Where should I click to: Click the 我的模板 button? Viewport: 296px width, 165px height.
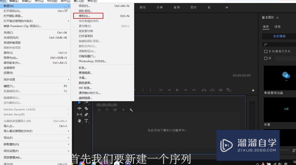click(x=280, y=36)
